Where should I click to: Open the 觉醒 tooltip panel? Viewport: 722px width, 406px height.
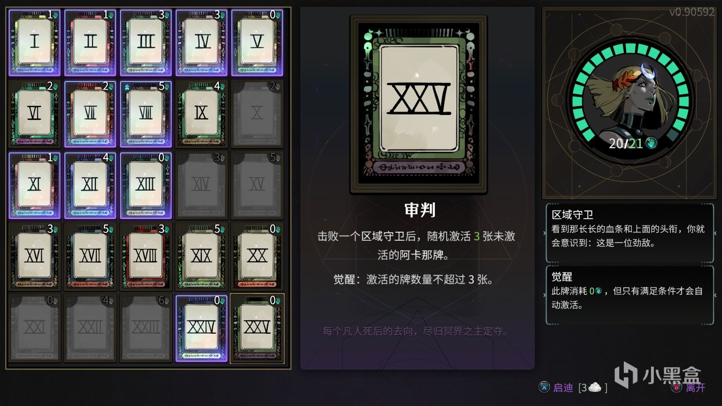[x=629, y=295]
